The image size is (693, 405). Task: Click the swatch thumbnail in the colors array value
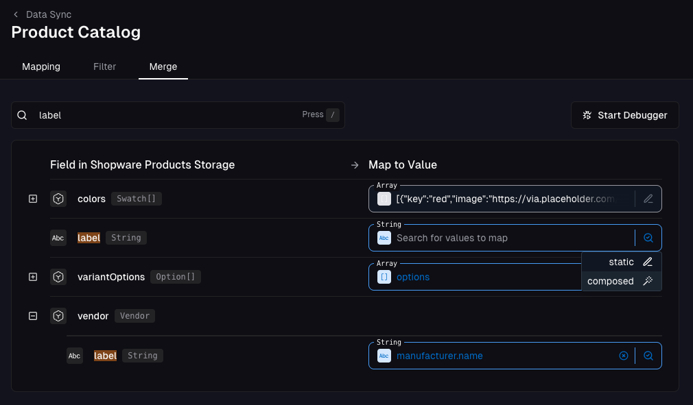pos(384,198)
